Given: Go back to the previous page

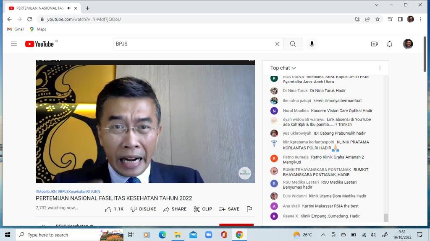Looking at the screenshot, I should click(9, 19).
